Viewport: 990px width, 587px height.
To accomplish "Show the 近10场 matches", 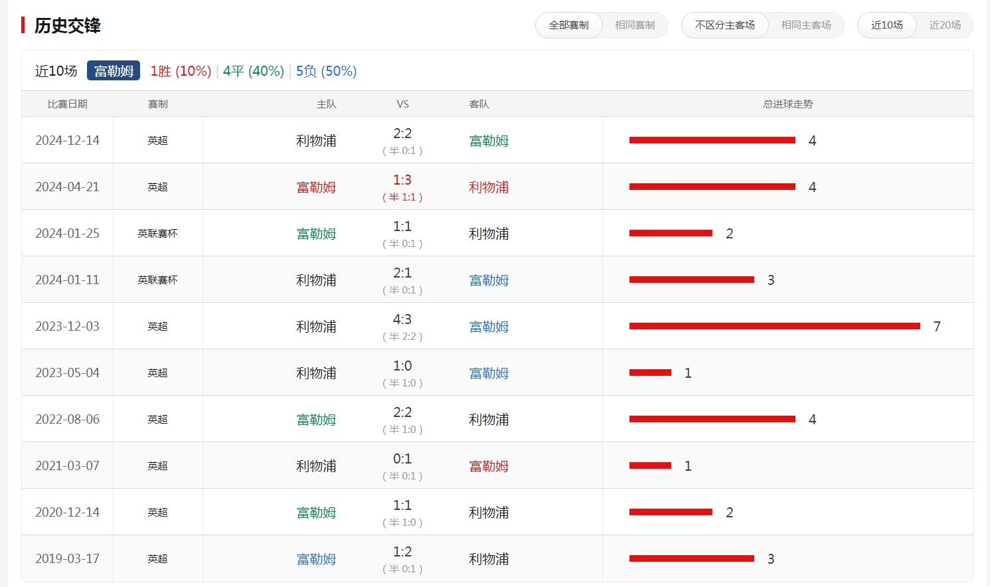I will point(887,25).
